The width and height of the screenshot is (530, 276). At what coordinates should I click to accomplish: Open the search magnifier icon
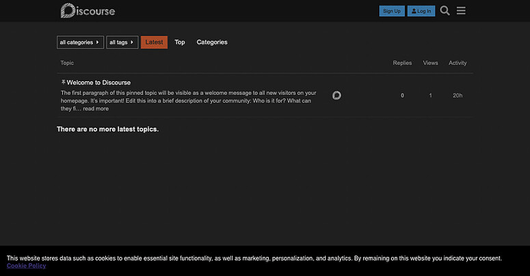[x=445, y=11]
